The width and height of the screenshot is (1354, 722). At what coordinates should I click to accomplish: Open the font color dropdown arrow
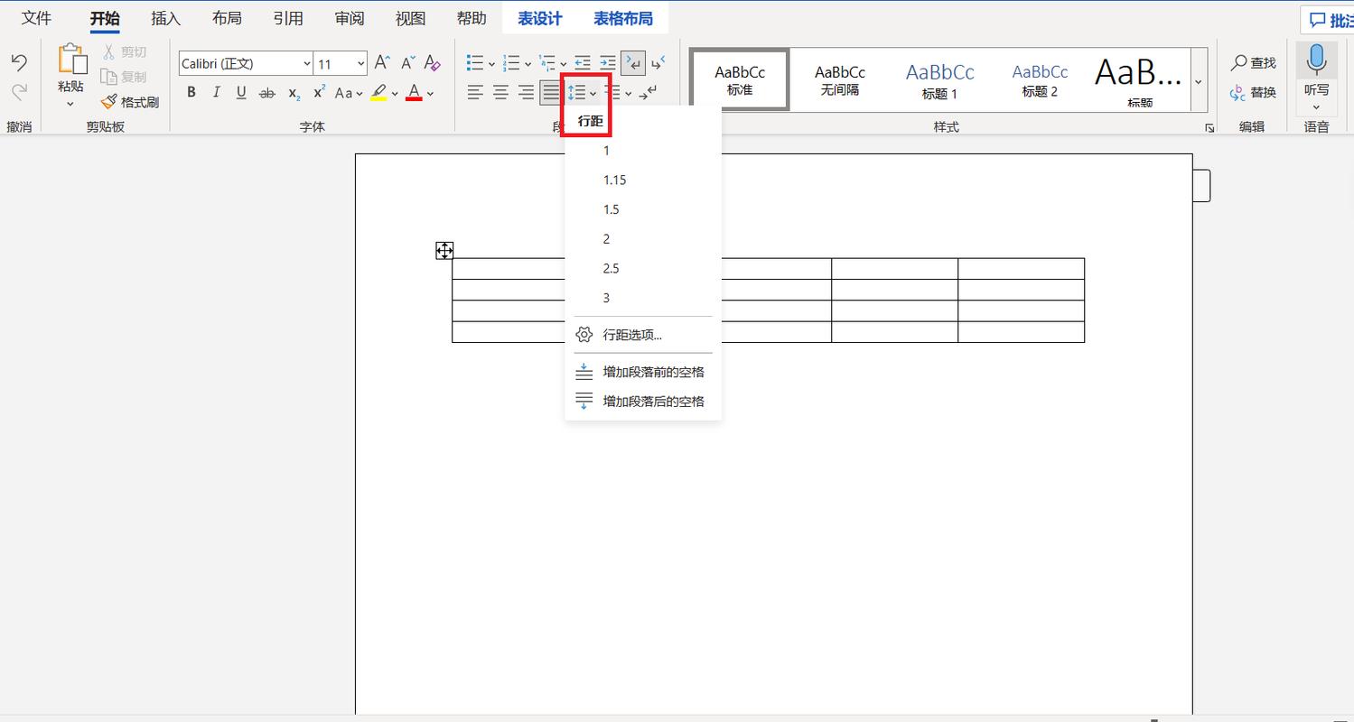click(x=430, y=93)
